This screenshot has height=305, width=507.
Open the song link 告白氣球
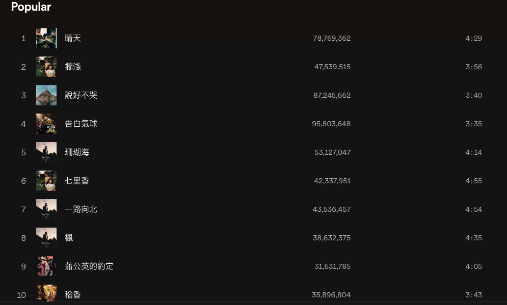click(81, 124)
